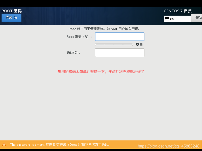202x151 pixels.
Task: Focus the Root 密码 password field
Action: point(119,37)
